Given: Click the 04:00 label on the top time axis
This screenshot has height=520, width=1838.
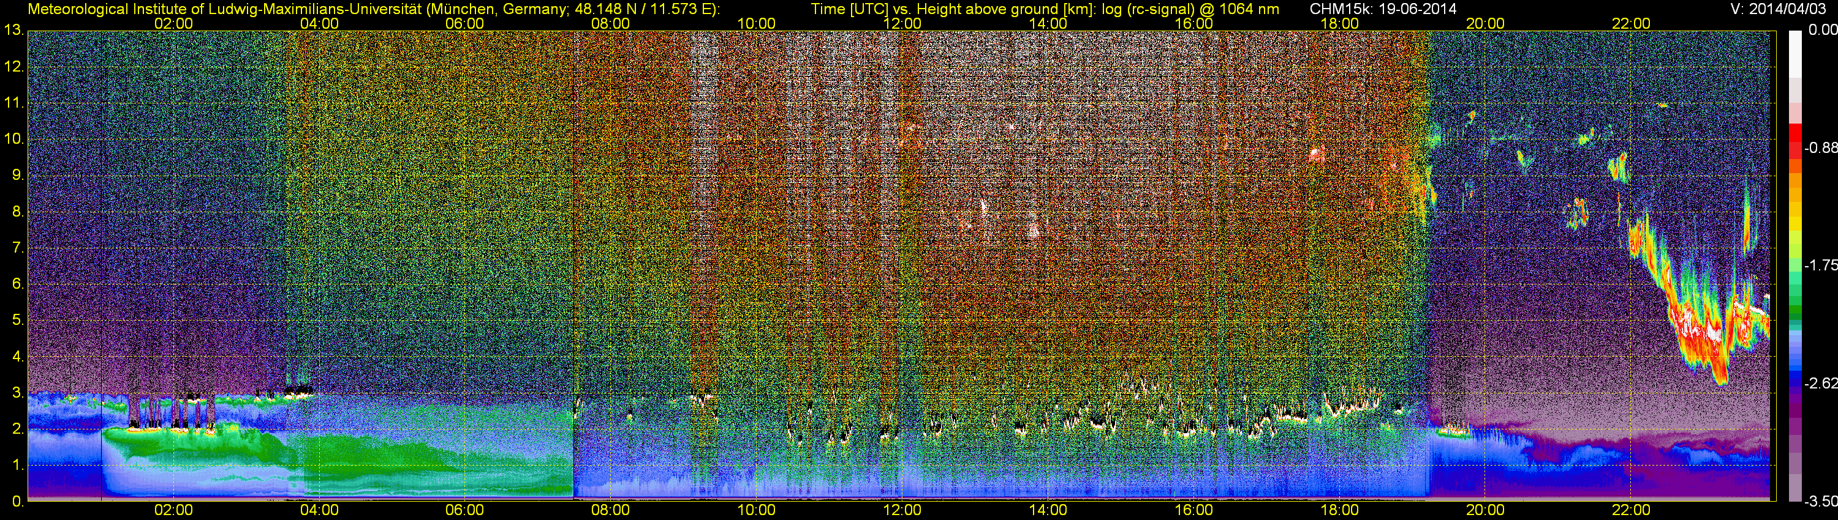Looking at the screenshot, I should pos(319,23).
